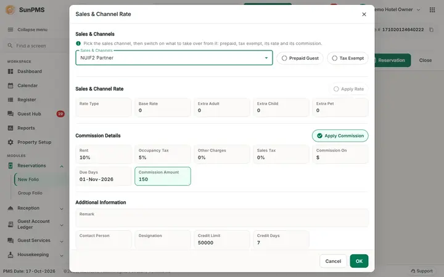Confirm with the OK button
Screen dimensions: 444x277
click(x=359, y=261)
